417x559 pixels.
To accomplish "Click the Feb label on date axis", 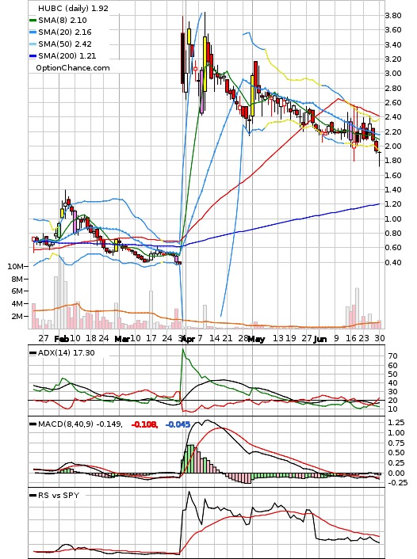I will pos(61,339).
